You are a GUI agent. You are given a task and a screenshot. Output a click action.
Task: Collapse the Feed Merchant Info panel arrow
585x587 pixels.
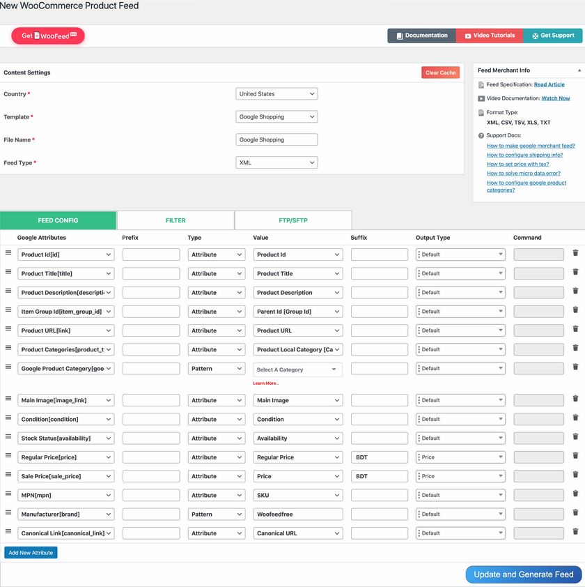(579, 70)
